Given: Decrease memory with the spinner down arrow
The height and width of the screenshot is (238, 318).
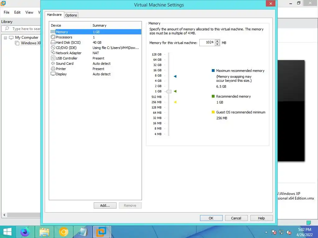Looking at the screenshot, I should pos(217,44).
